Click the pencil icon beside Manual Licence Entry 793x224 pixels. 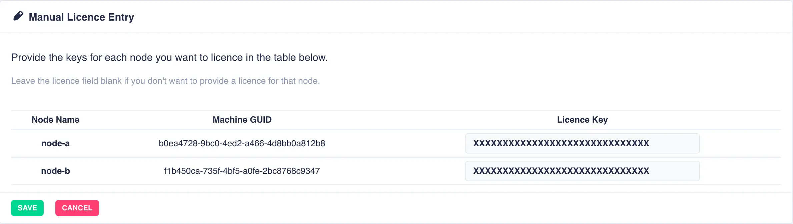tap(18, 16)
